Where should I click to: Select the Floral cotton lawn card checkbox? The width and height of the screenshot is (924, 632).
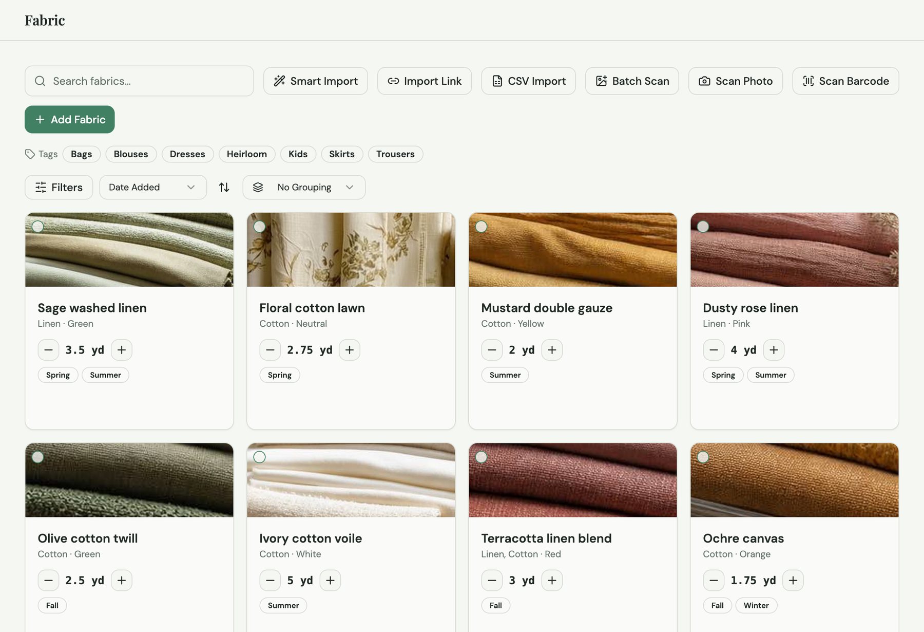click(x=259, y=227)
